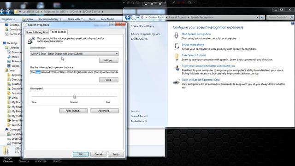The height and width of the screenshot is (166, 295).
Task: Open Ease of Access under See also
Action: [x=139, y=116]
